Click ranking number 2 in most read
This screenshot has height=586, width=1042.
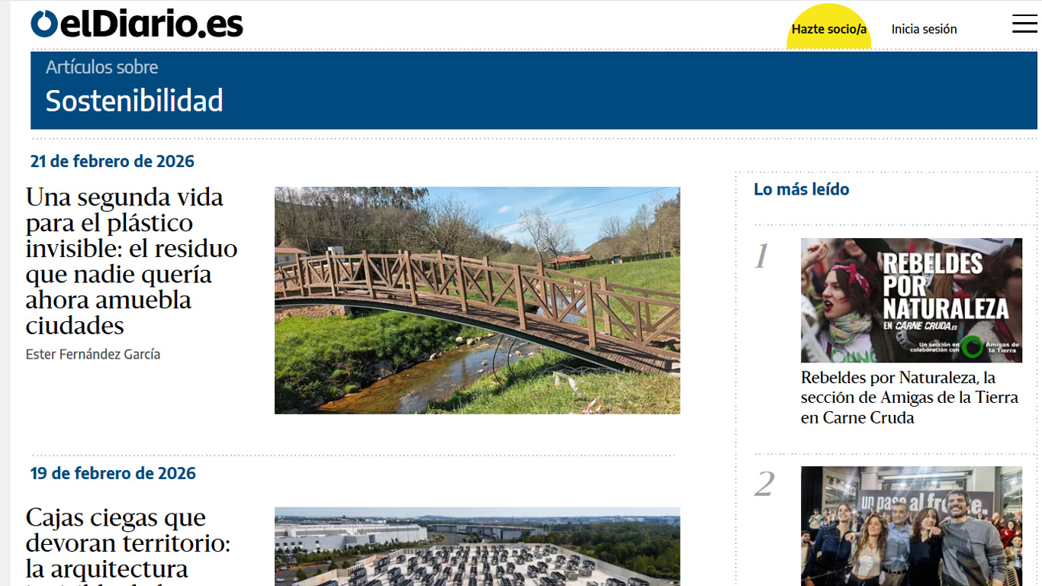click(764, 484)
